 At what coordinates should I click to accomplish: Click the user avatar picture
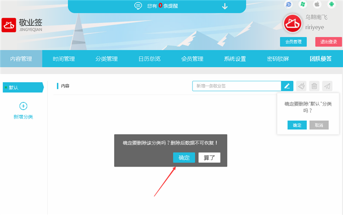[x=293, y=24]
